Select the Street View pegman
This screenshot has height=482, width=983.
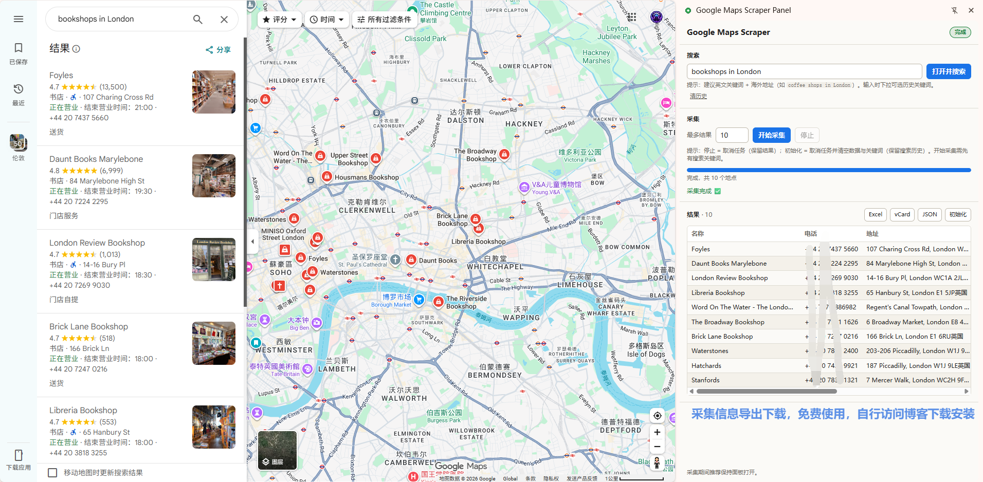point(657,463)
